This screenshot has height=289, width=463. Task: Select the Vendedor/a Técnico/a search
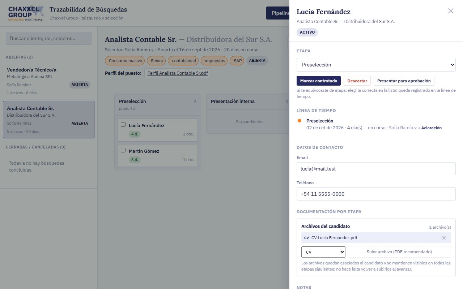[x=48, y=81]
